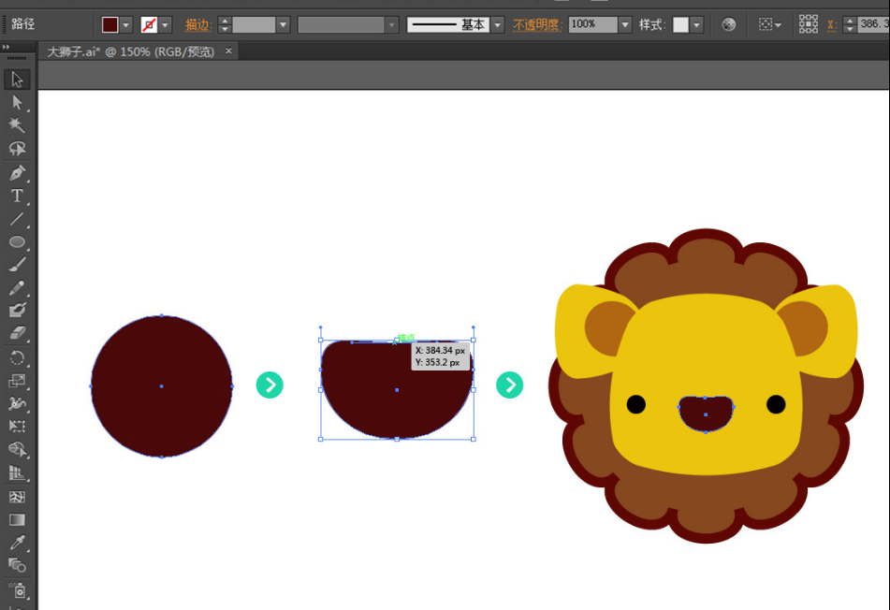Screen dimensions: 890x610
Task: Select the Paintbrush tool
Action: 17,265
